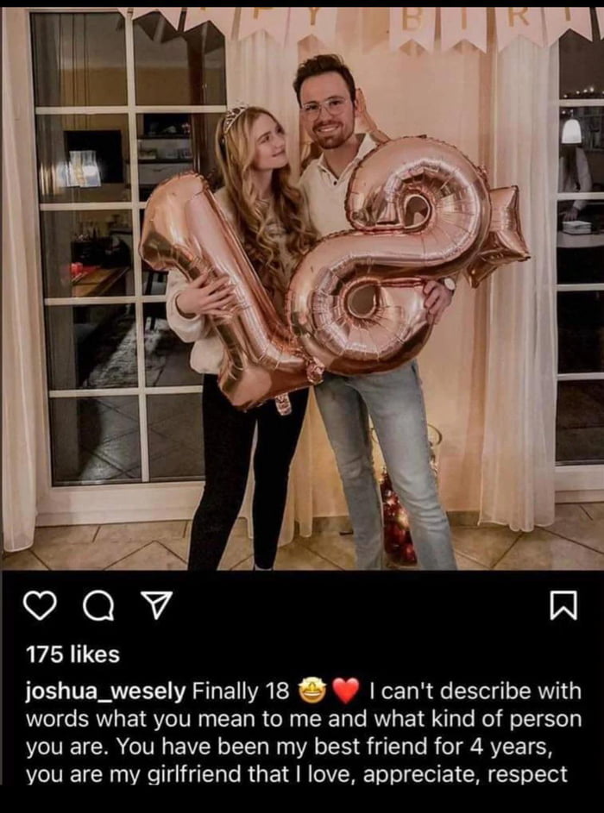Screen dimensions: 604x813
Task: View the list of 175 likes
Action: (72, 654)
